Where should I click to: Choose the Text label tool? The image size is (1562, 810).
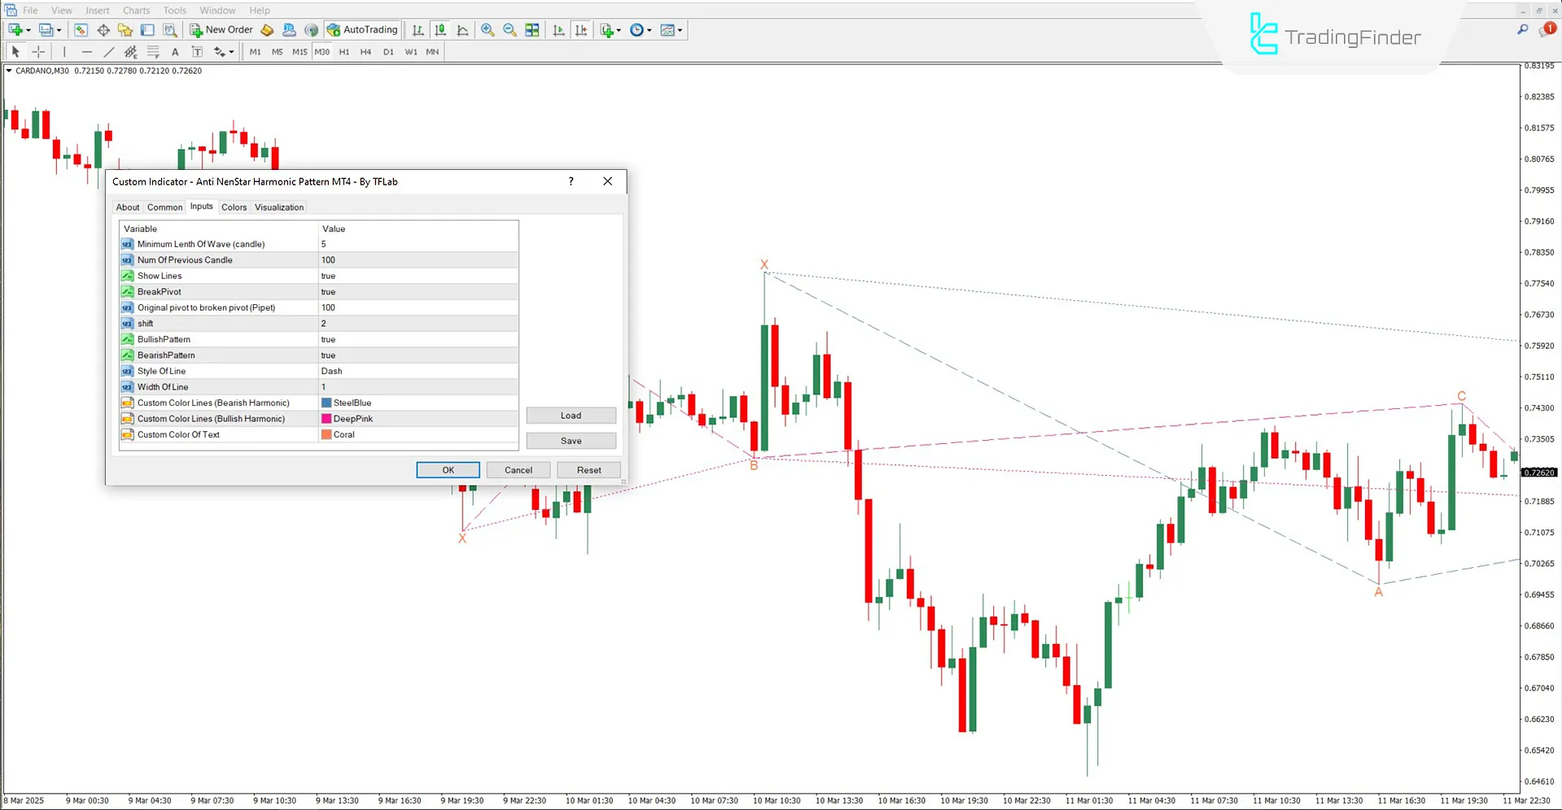175,52
